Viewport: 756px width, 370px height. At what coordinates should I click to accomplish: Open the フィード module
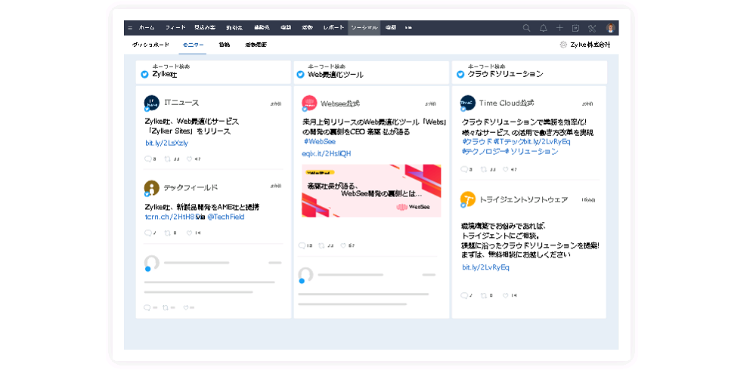point(175,28)
